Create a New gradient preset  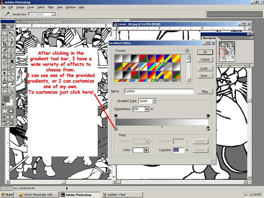pyautogui.click(x=205, y=91)
